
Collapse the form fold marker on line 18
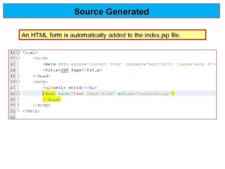pyautogui.click(x=18, y=93)
